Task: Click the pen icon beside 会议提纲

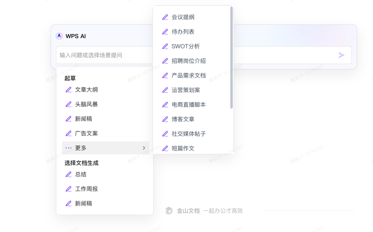Action: 165,17
